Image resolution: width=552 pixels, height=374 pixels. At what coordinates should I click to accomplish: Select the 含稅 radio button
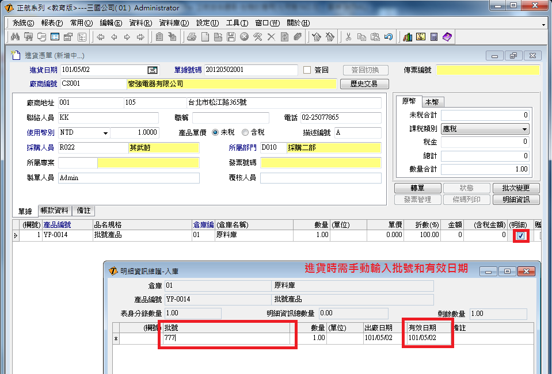245,132
